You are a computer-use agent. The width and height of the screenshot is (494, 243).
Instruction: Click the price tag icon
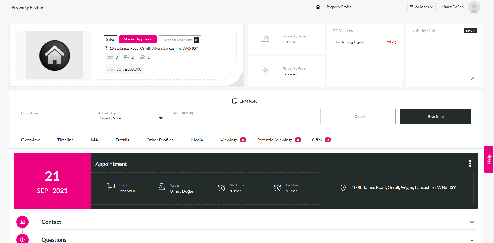110,69
